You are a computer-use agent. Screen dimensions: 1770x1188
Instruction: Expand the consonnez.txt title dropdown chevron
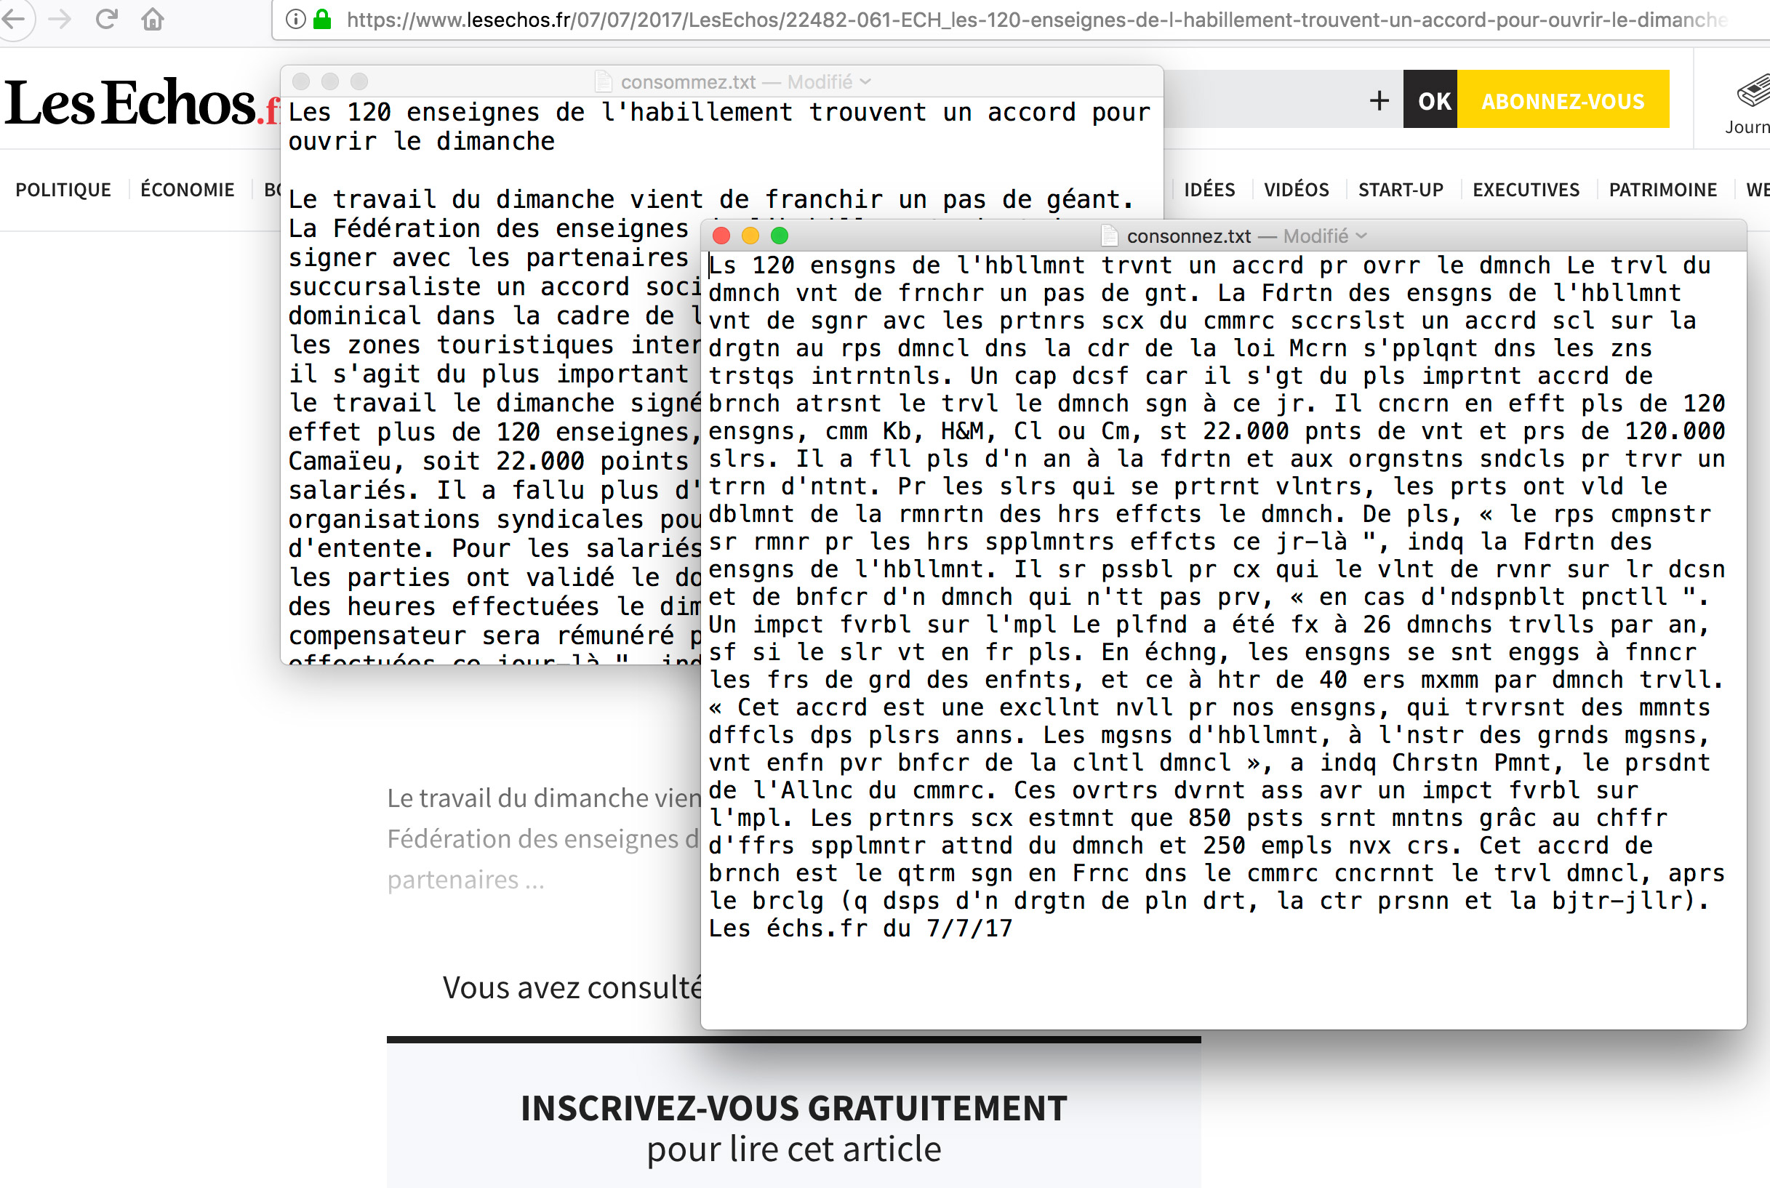[x=1361, y=236]
